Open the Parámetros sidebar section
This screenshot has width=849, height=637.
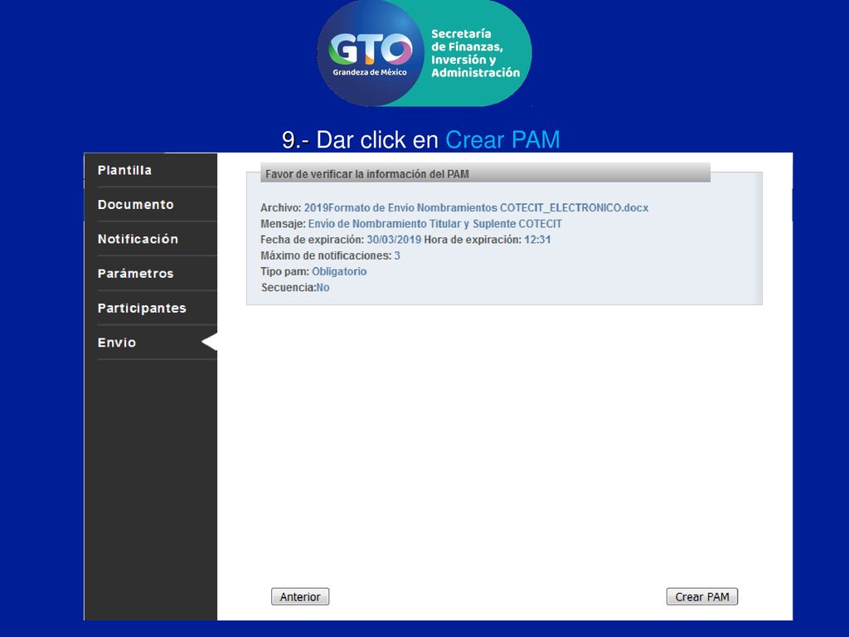pos(136,274)
